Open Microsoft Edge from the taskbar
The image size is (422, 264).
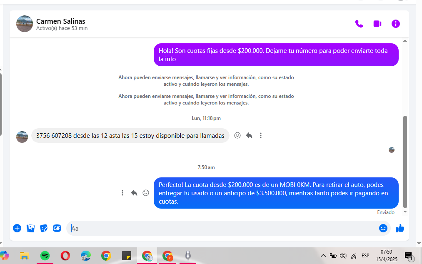pyautogui.click(x=85, y=256)
